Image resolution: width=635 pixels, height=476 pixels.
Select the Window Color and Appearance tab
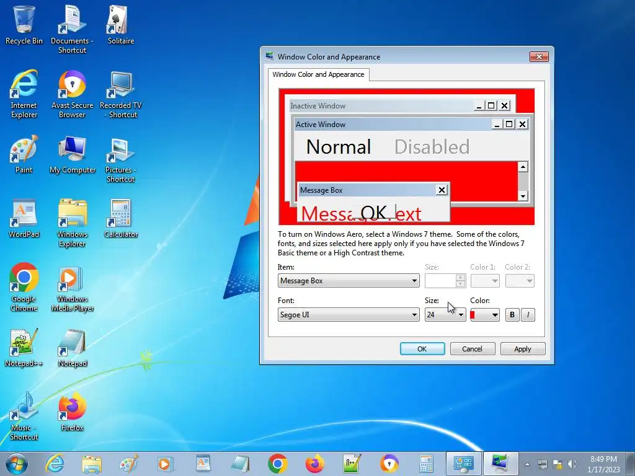318,74
